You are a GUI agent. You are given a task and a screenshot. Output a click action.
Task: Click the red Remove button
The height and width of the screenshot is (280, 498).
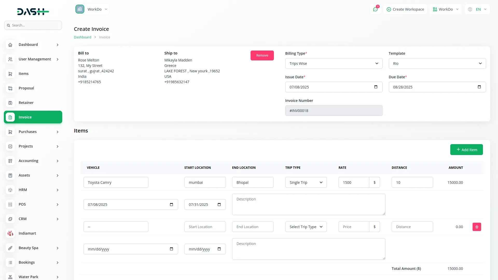pos(262,55)
